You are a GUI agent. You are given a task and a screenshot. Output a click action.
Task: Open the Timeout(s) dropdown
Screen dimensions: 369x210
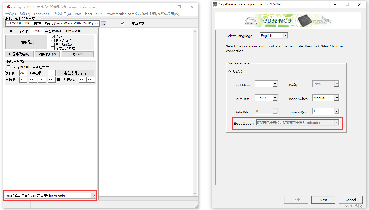point(326,111)
